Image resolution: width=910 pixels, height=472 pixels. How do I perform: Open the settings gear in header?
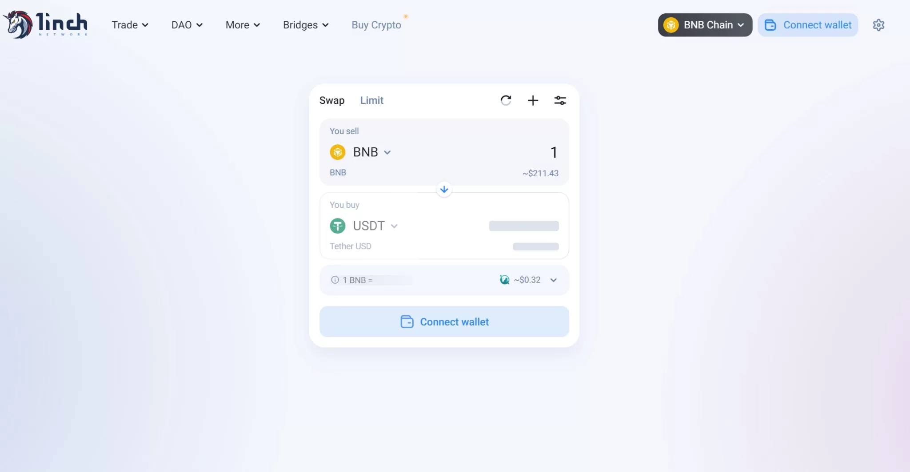pos(878,25)
